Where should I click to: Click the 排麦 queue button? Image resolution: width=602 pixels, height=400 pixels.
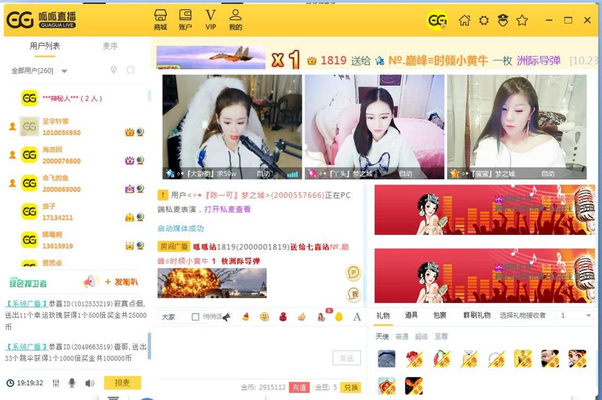[x=122, y=383]
